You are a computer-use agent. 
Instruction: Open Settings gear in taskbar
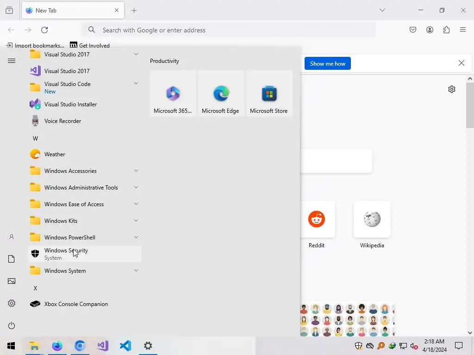click(x=148, y=346)
